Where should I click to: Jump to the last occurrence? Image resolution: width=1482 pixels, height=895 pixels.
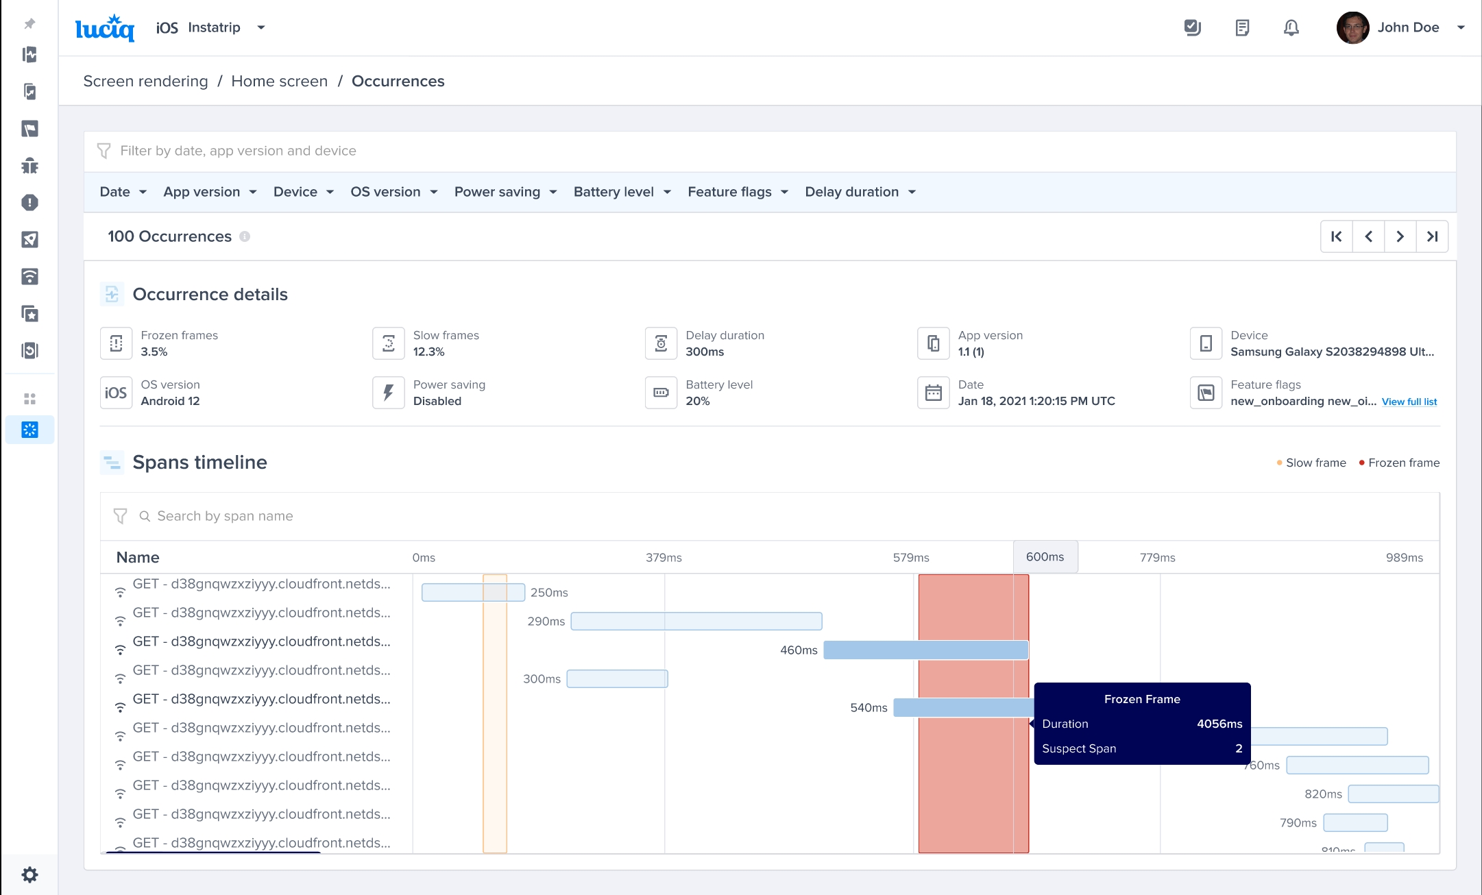[x=1432, y=236]
